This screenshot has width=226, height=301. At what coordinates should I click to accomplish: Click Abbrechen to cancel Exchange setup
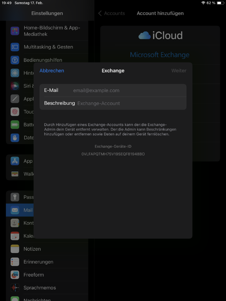pos(52,71)
